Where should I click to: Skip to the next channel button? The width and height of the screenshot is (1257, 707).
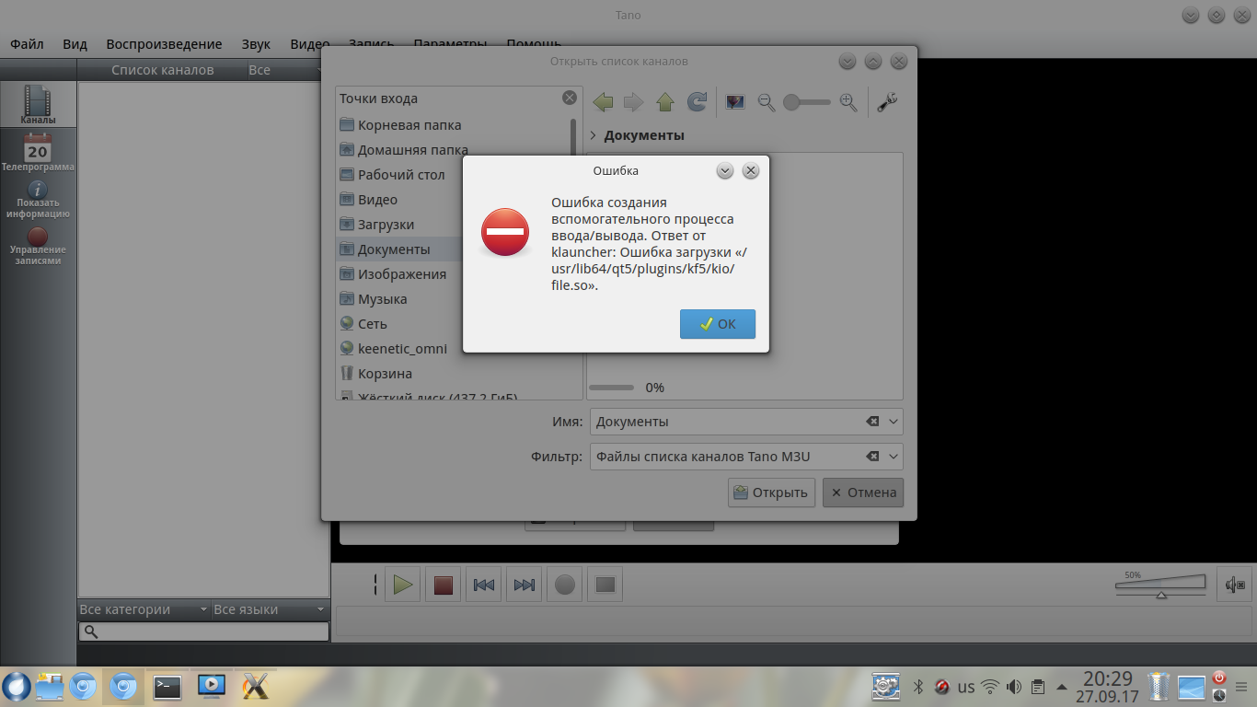click(x=525, y=585)
